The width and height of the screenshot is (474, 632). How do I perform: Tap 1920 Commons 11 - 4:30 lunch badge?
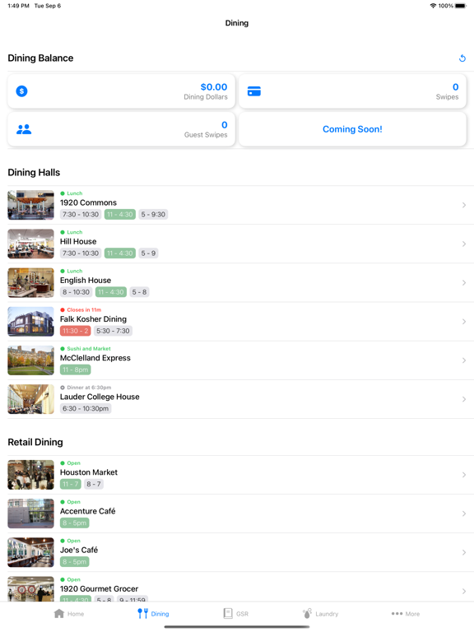click(119, 215)
